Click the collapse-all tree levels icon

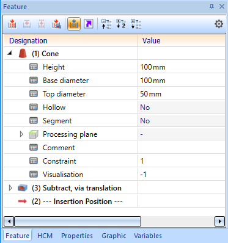pos(106,24)
